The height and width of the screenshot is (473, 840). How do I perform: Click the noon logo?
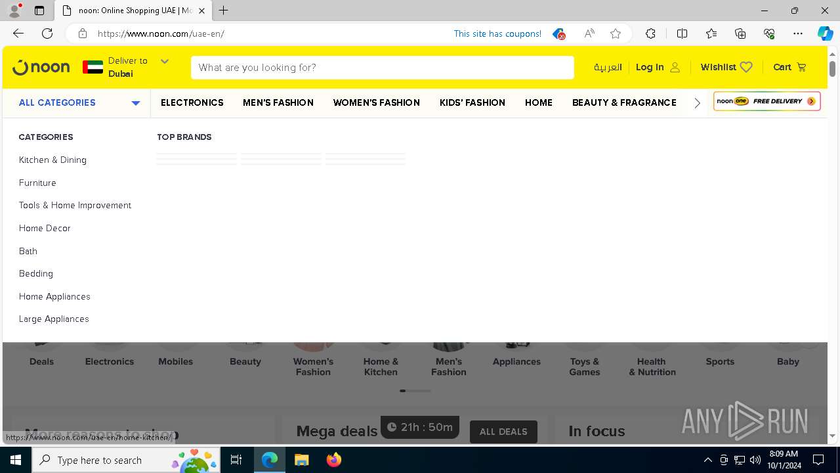[41, 67]
